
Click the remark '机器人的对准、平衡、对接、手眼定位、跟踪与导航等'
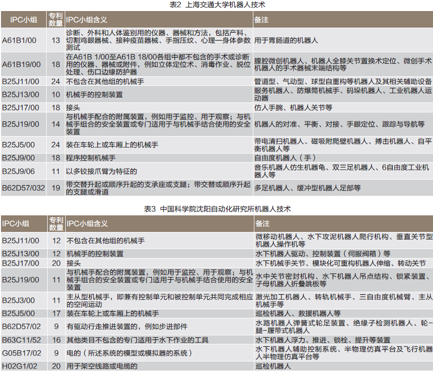point(339,124)
